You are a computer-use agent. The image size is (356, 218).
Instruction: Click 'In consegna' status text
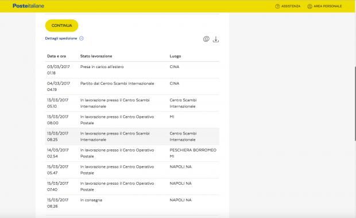pos(91,200)
